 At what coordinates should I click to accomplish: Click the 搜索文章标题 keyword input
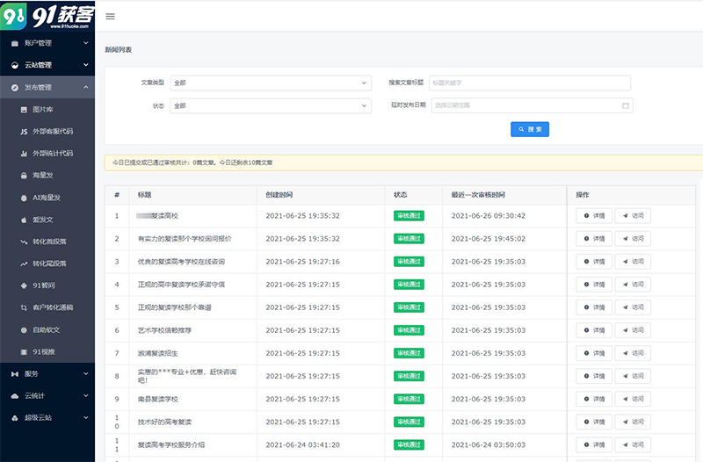[530, 83]
